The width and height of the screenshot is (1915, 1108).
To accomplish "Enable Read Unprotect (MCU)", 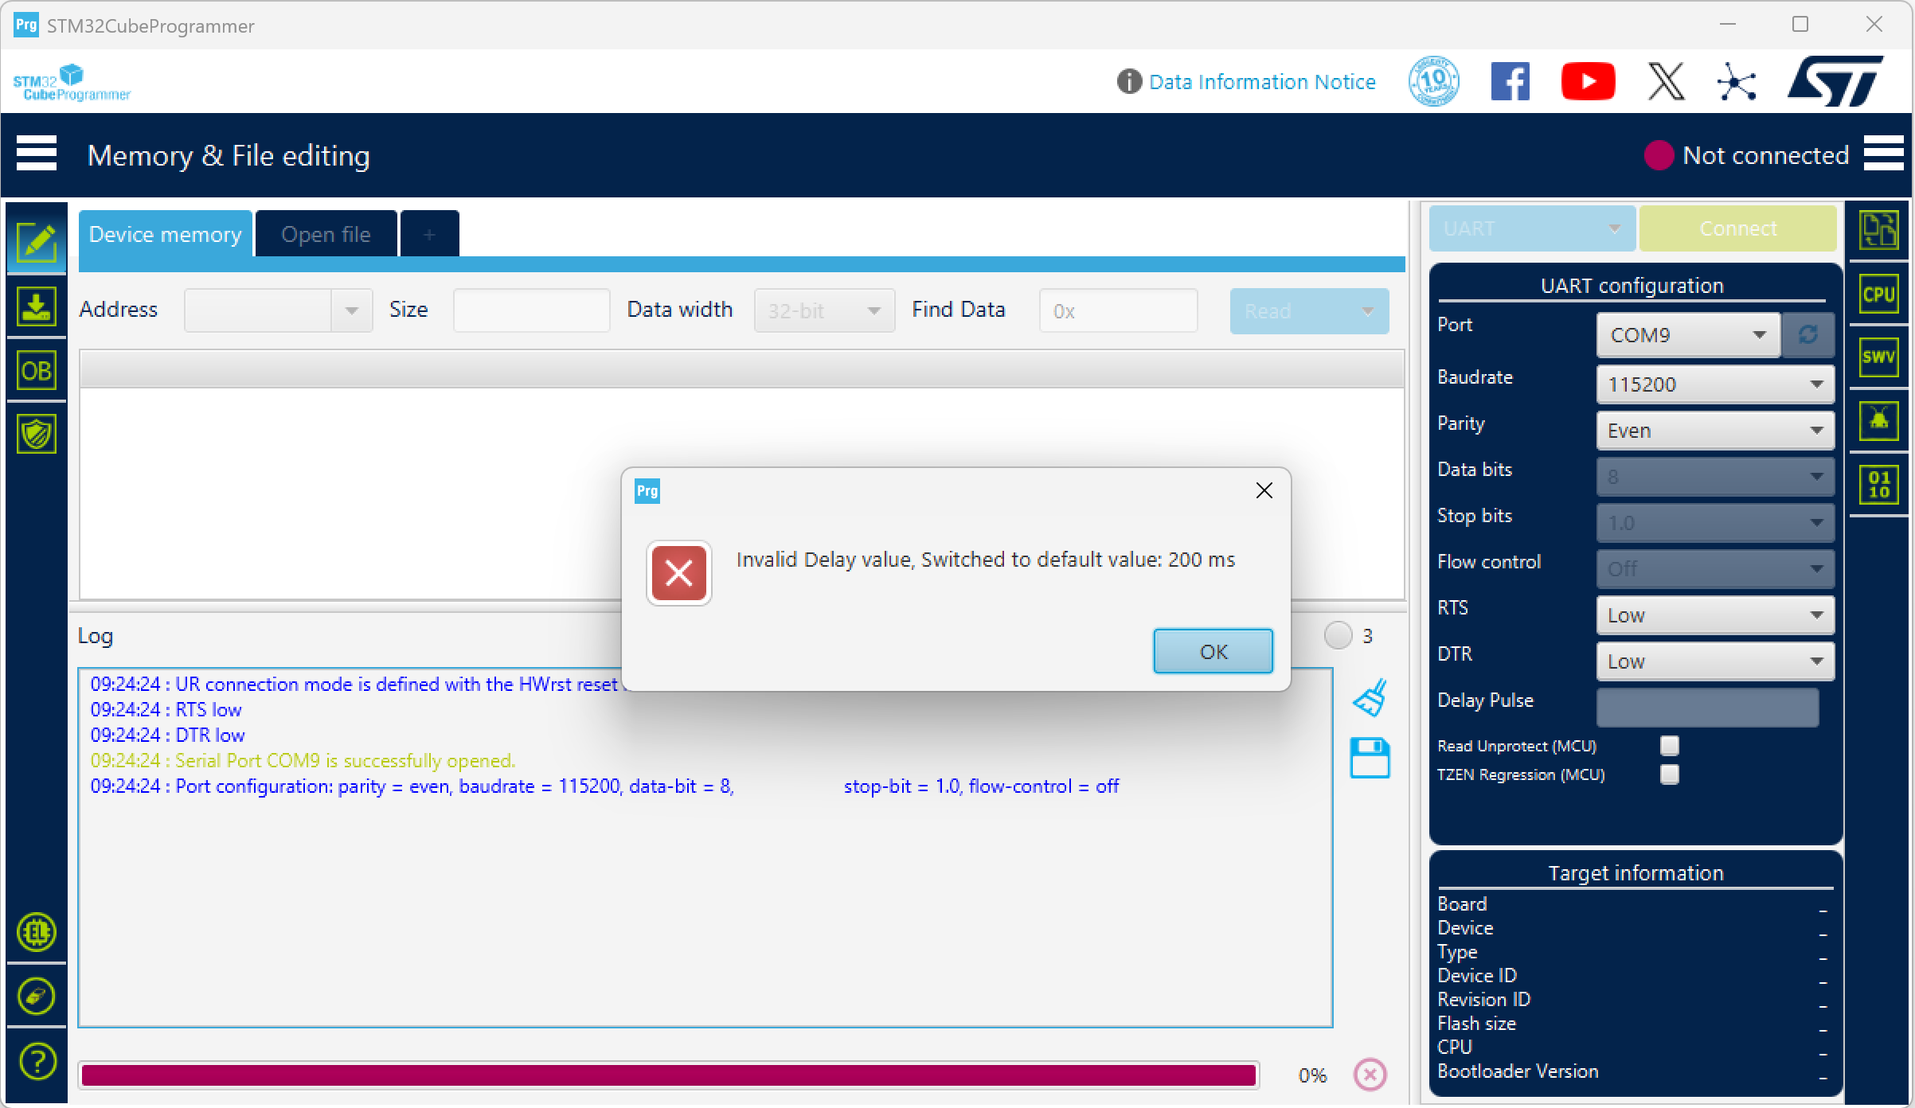I will (x=1669, y=745).
